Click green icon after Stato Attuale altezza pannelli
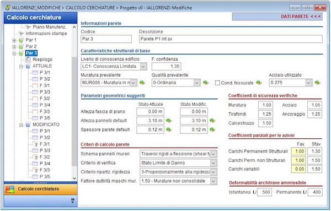 169,121
